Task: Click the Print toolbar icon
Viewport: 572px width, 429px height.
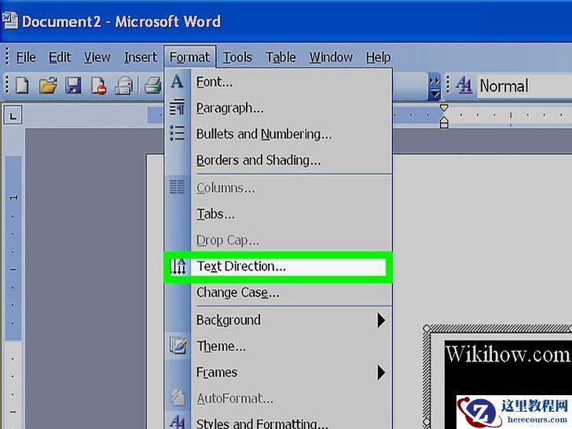Action: point(153,86)
